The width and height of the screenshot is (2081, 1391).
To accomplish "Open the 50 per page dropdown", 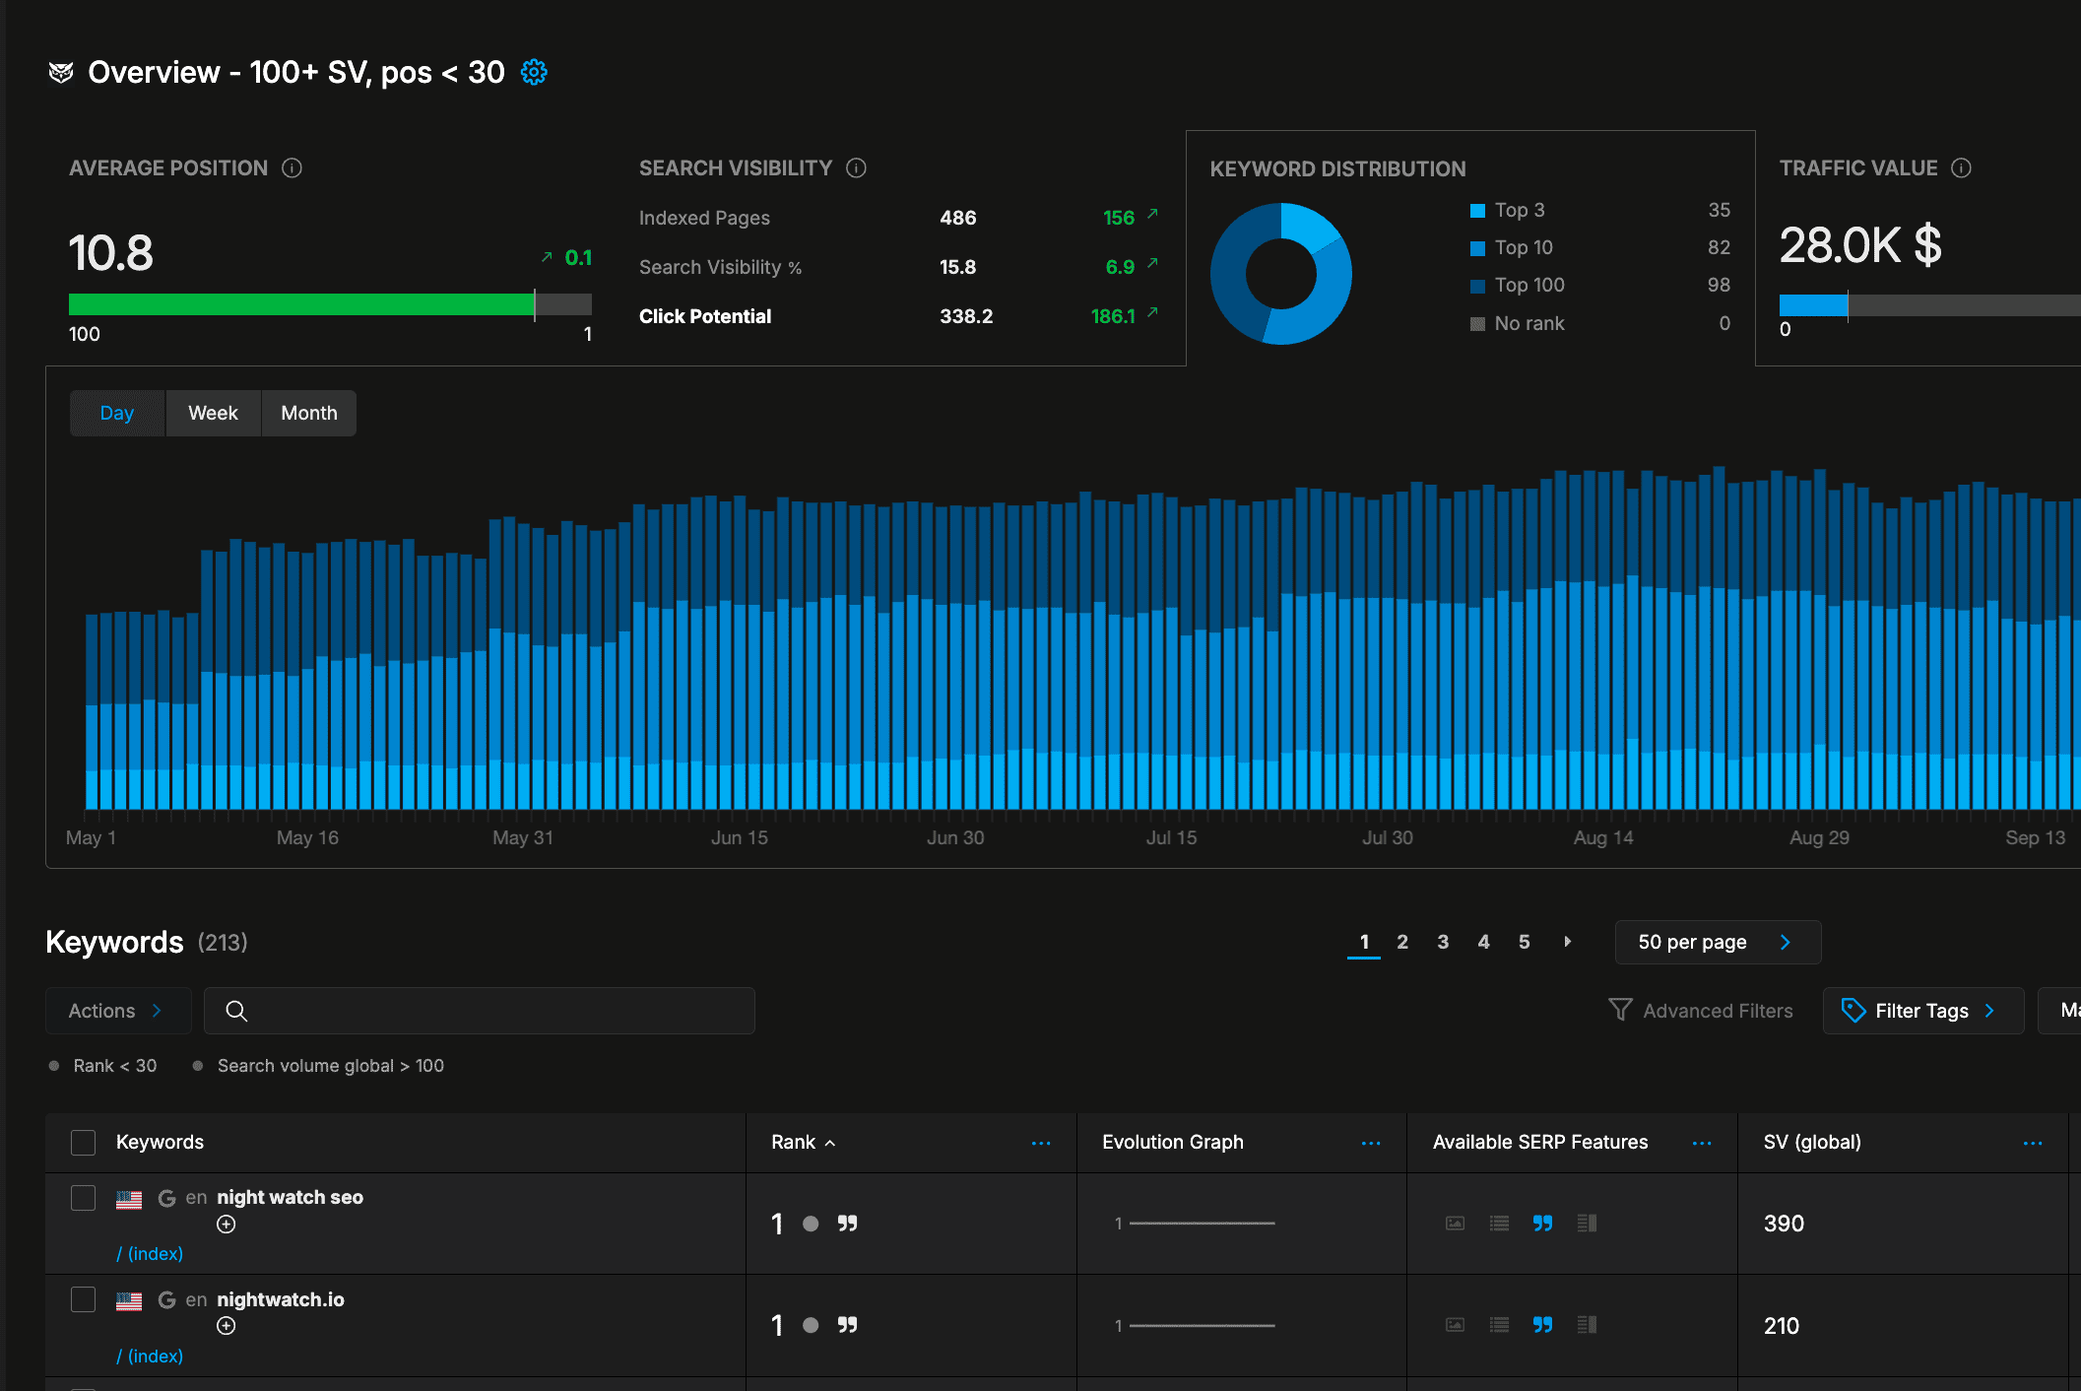I will click(1718, 943).
